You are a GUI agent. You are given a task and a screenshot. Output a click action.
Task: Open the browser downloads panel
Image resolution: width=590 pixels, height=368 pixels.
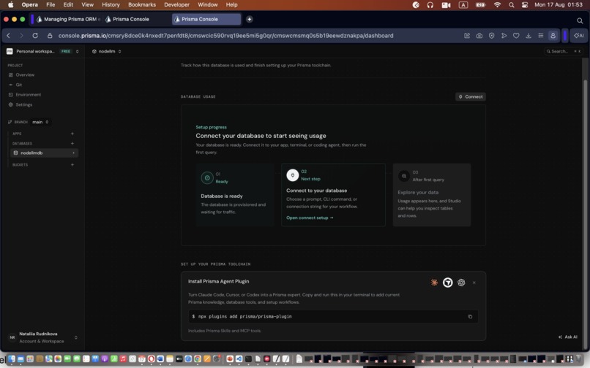pyautogui.click(x=529, y=36)
